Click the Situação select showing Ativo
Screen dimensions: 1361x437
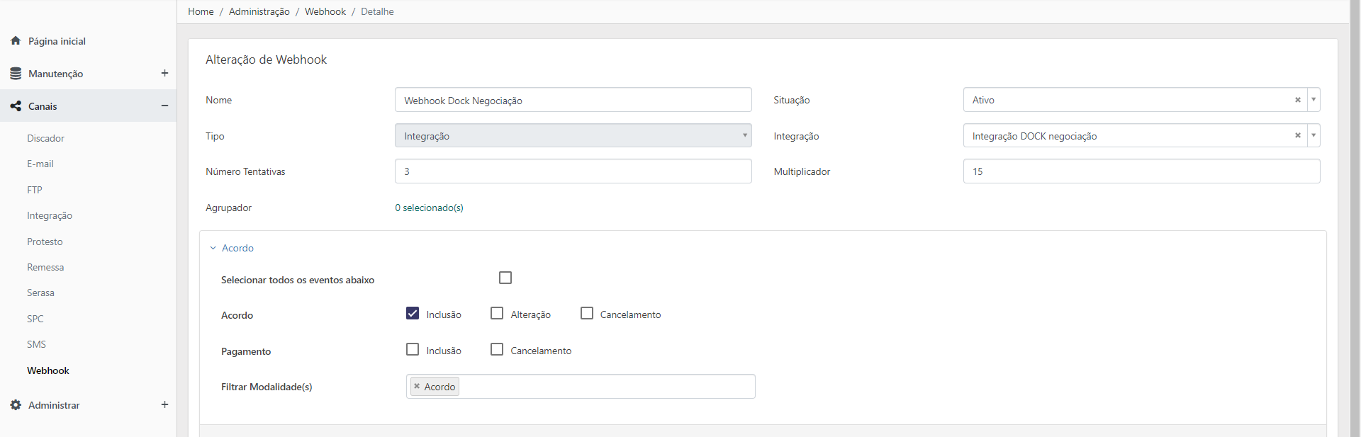pyautogui.click(x=1141, y=100)
